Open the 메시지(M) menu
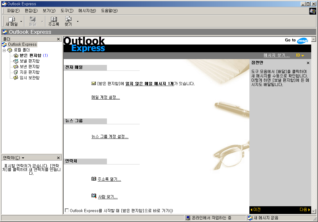 tap(87, 11)
